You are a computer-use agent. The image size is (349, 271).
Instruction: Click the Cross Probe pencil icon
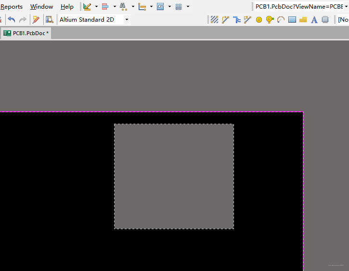36,20
